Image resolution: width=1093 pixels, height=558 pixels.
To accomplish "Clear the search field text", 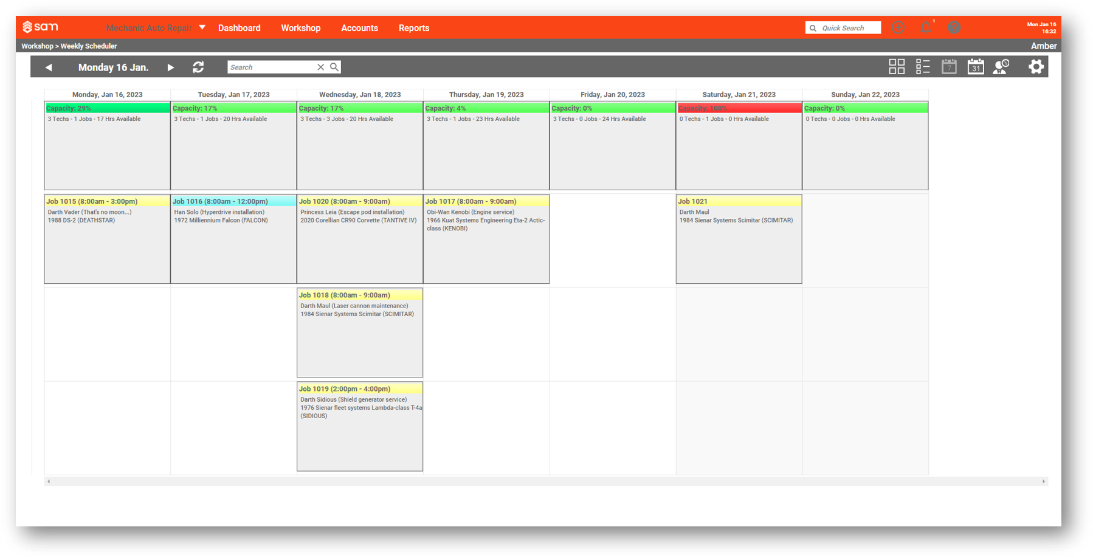I will pos(321,67).
